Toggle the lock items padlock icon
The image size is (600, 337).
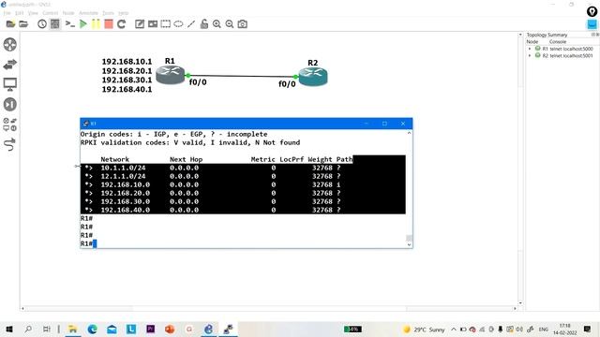coord(204,24)
